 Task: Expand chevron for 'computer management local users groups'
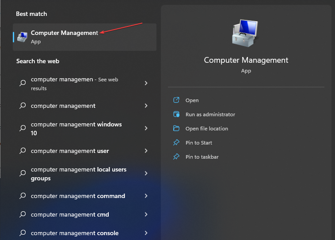[x=146, y=173]
